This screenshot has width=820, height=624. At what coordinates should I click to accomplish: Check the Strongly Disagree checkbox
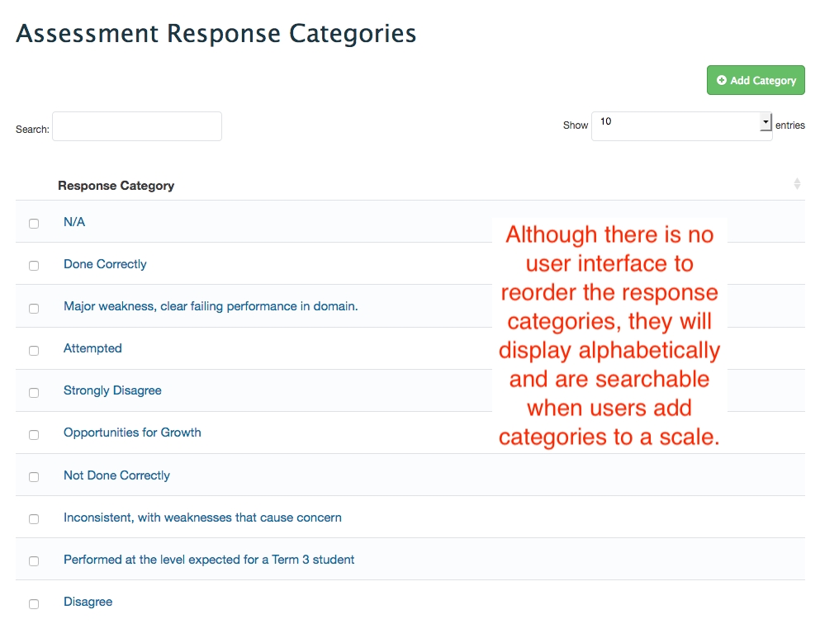[34, 392]
